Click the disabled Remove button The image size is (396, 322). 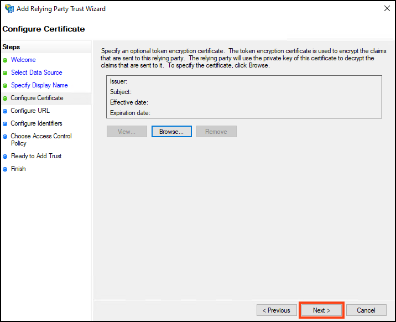coord(216,132)
